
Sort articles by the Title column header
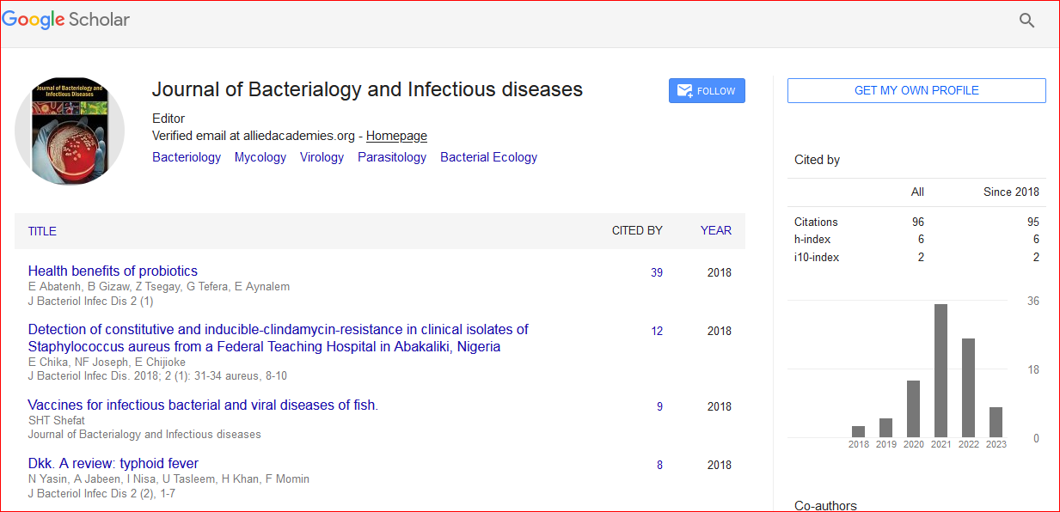[x=42, y=231]
